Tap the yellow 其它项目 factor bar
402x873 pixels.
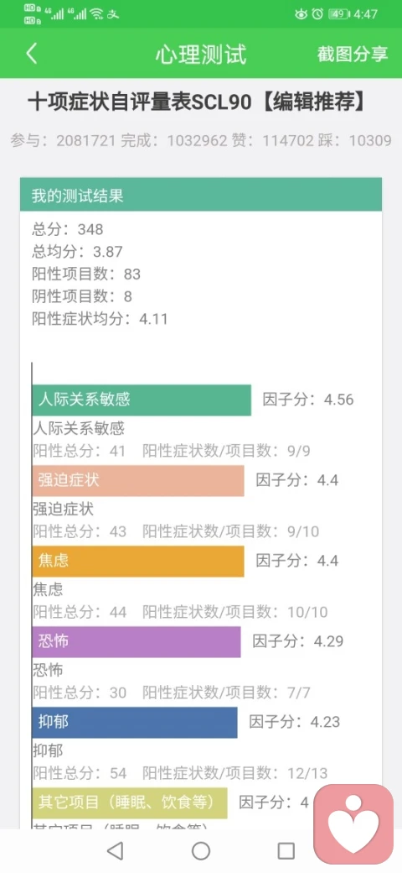pos(129,802)
